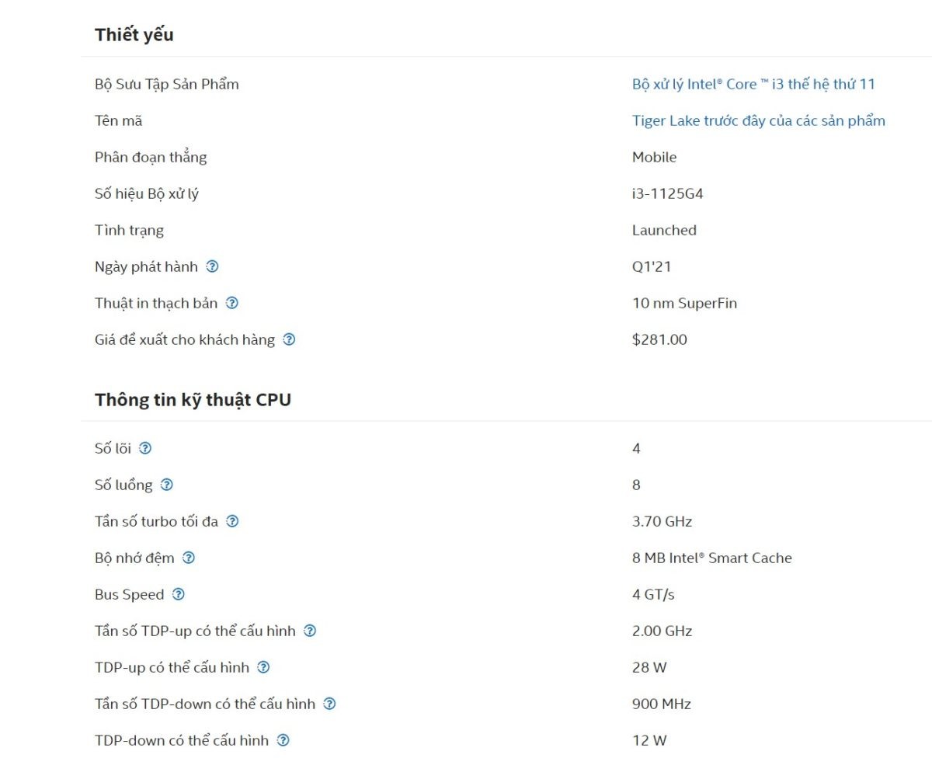Viewport: 932px width, 779px height.
Task: Click the 10 nm SuperFin lithography value
Action: click(x=684, y=303)
